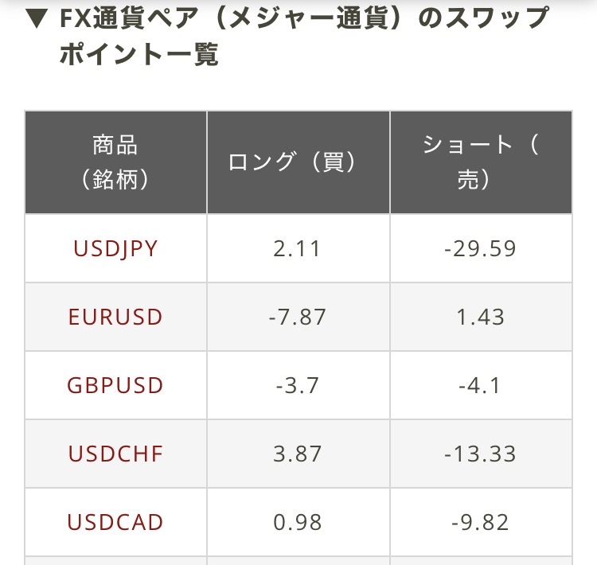Click the USDJPY long swap value 2.11

click(297, 249)
